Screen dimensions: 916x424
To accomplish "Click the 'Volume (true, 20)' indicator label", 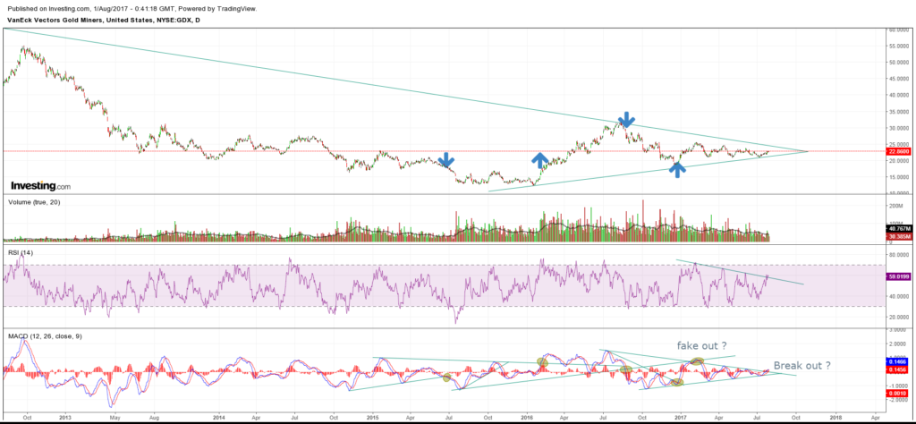I will pos(34,202).
